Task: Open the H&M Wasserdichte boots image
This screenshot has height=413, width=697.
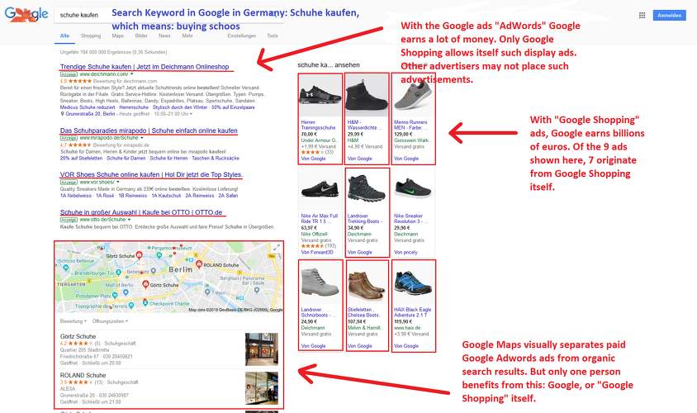Action: [x=367, y=95]
